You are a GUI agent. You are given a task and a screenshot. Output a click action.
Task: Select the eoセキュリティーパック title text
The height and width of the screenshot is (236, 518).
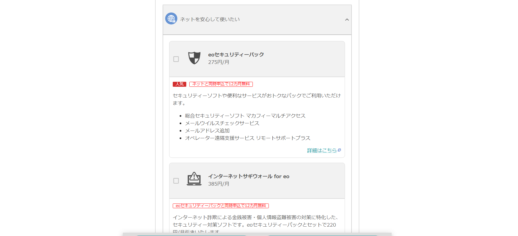click(x=236, y=55)
